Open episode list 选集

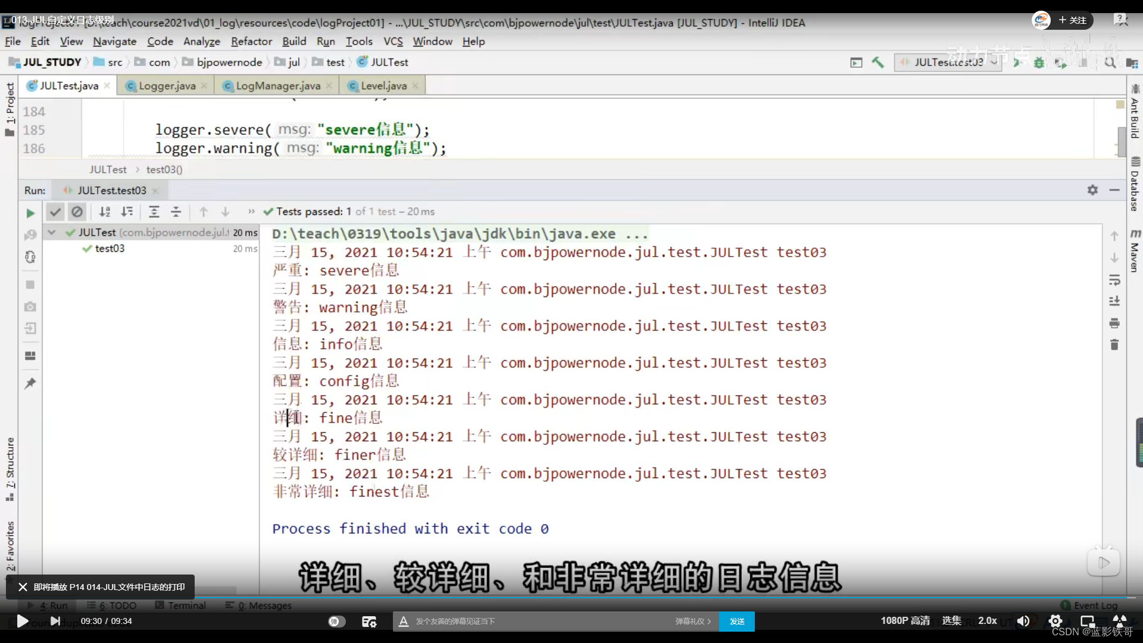pyautogui.click(x=951, y=620)
